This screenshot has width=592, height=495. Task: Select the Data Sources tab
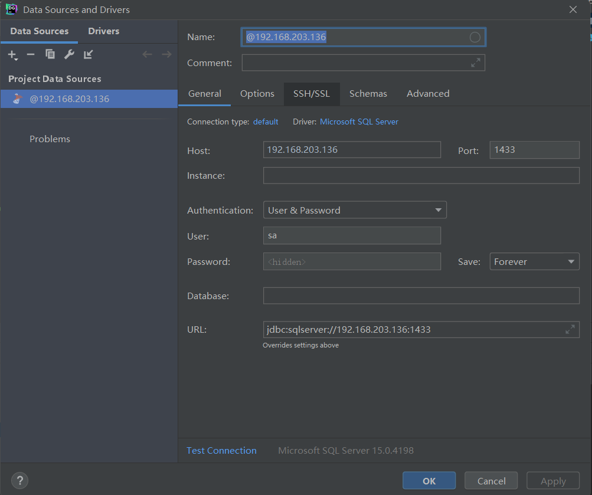point(40,31)
